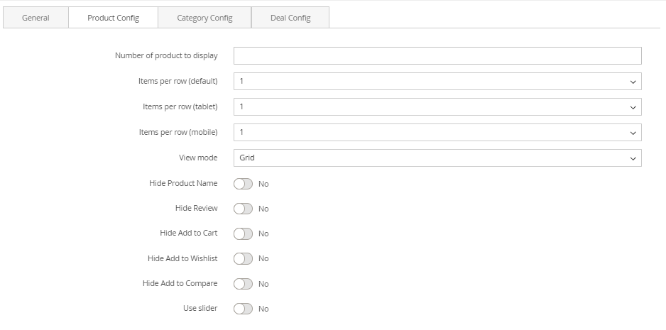
Task: Click the chevron arrow in Items per row (tablet)
Action: tap(633, 107)
